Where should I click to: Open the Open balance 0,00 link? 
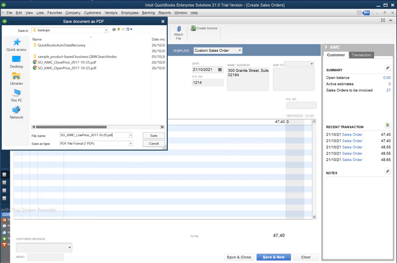(387, 78)
